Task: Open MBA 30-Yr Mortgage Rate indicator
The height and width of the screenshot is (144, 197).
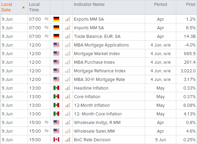Action: [100, 80]
